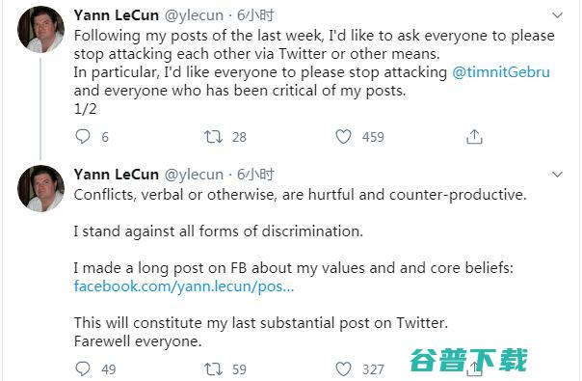The image size is (582, 381).
Task: Click Yann LeCun's avatar on second tweet
Action: pos(40,188)
